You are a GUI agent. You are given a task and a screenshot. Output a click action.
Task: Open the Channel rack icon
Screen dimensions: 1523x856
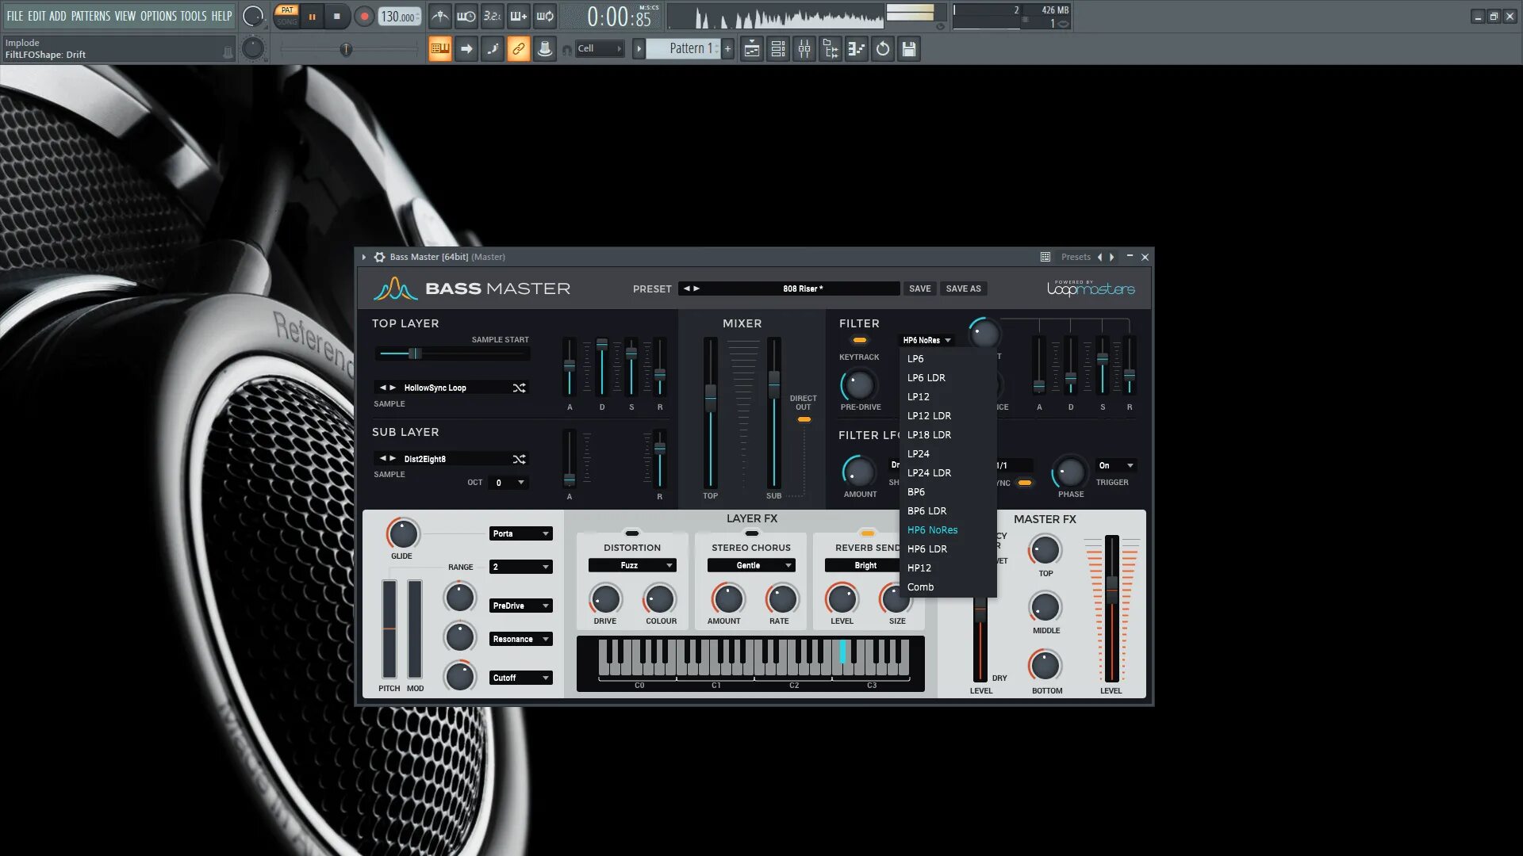[778, 49]
